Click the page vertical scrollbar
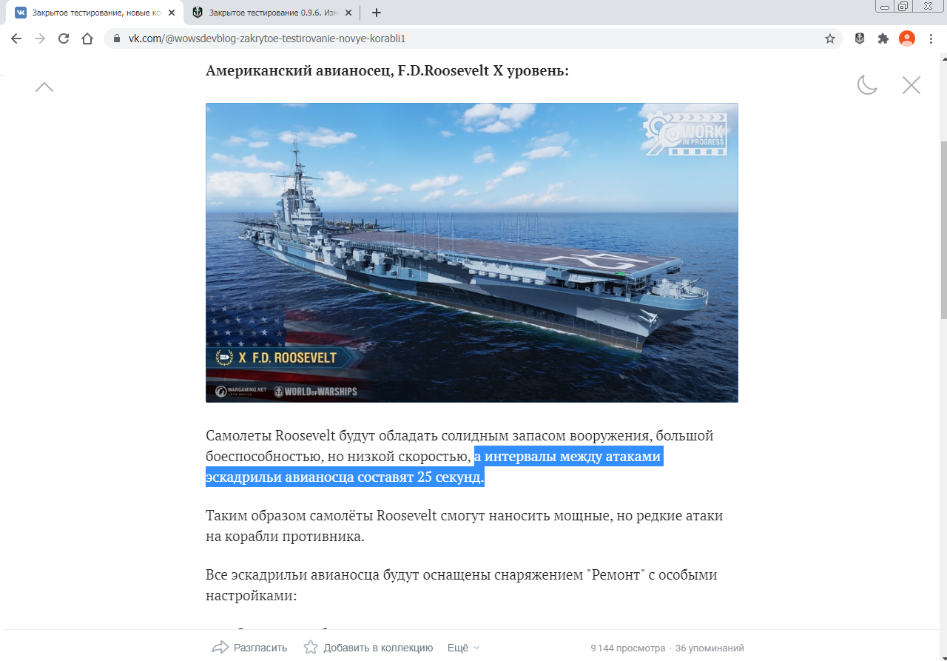Viewport: 947px width, 661px height. pos(943,229)
